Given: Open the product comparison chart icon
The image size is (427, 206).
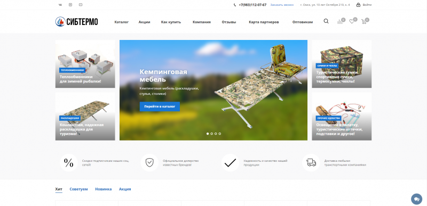Looking at the screenshot, I should (340, 22).
